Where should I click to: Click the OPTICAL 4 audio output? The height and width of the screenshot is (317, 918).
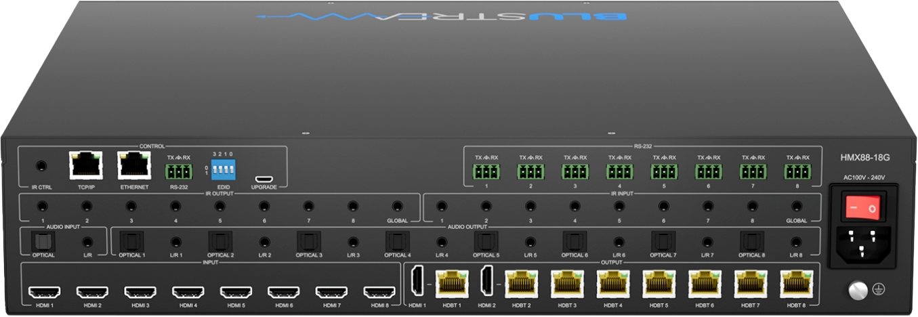click(396, 241)
